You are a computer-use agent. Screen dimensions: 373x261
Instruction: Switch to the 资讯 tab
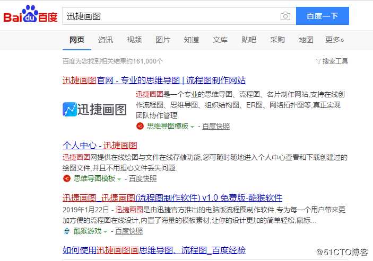(x=106, y=40)
